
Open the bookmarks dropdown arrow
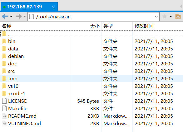click(171, 16)
